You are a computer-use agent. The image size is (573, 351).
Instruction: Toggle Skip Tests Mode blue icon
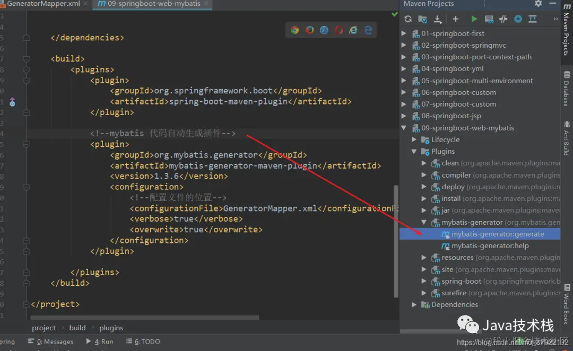518,19
